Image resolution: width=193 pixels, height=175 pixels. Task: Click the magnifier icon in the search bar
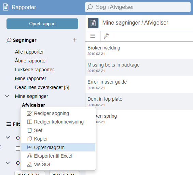pyautogui.click(x=90, y=7)
